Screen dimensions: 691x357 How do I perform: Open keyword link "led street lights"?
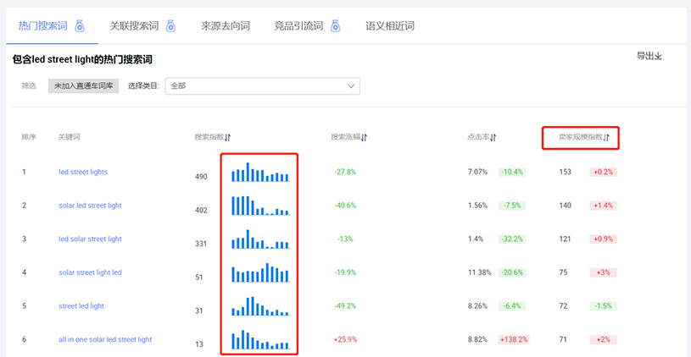(83, 172)
